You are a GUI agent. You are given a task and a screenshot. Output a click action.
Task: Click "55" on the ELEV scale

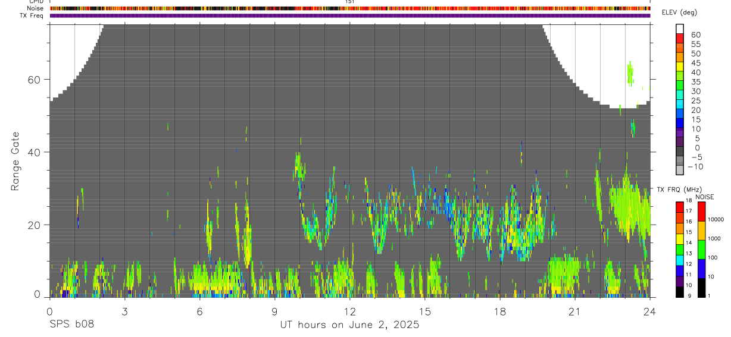695,45
